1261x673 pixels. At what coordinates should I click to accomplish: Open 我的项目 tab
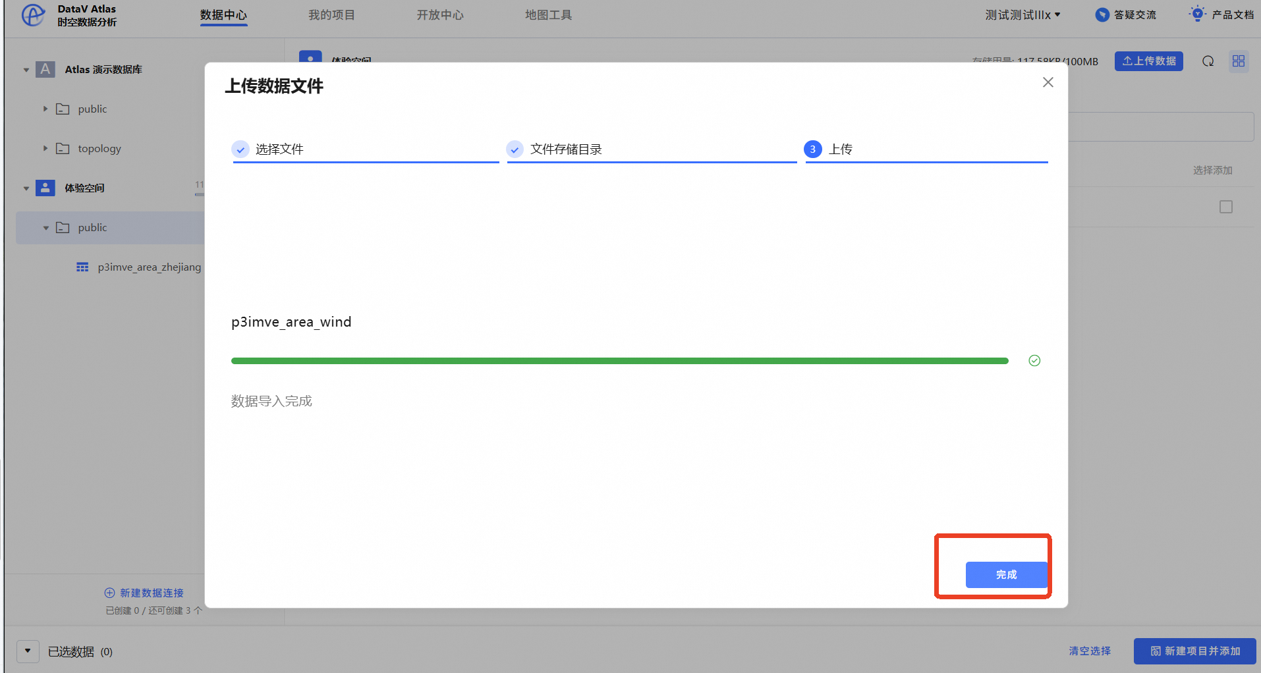click(331, 14)
